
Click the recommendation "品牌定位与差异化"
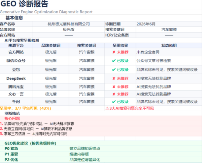(85, 160)
